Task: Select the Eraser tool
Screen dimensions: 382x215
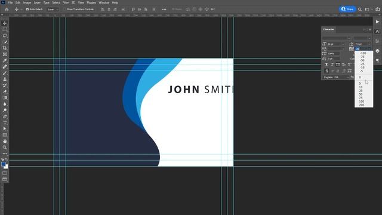Action: pos(5,91)
